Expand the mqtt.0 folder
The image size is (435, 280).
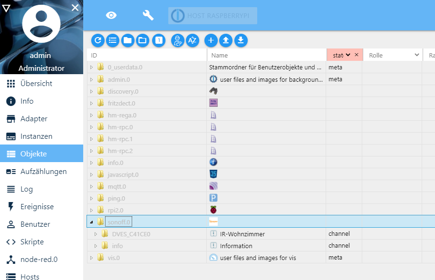(x=92, y=186)
